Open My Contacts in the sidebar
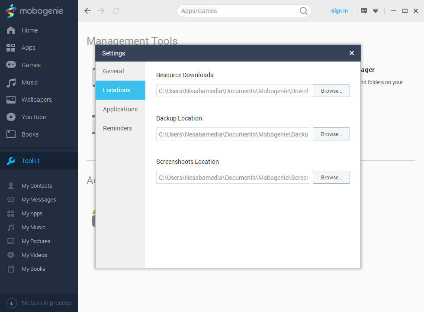The image size is (424, 312). coord(37,186)
